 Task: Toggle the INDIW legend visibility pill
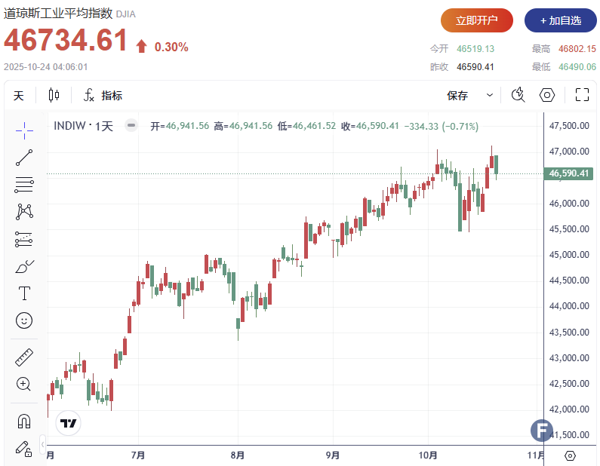pos(131,126)
